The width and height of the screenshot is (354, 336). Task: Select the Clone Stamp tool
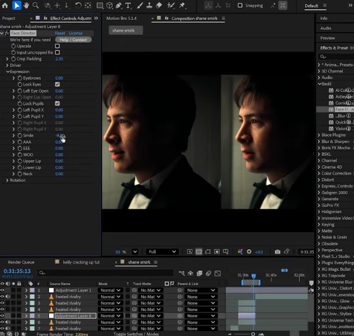pos(149,6)
